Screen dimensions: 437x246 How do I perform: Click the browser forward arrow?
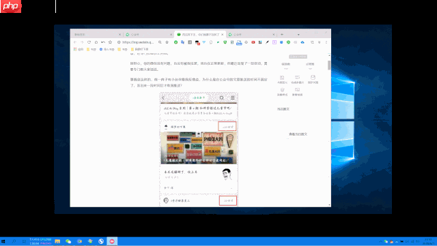82,42
